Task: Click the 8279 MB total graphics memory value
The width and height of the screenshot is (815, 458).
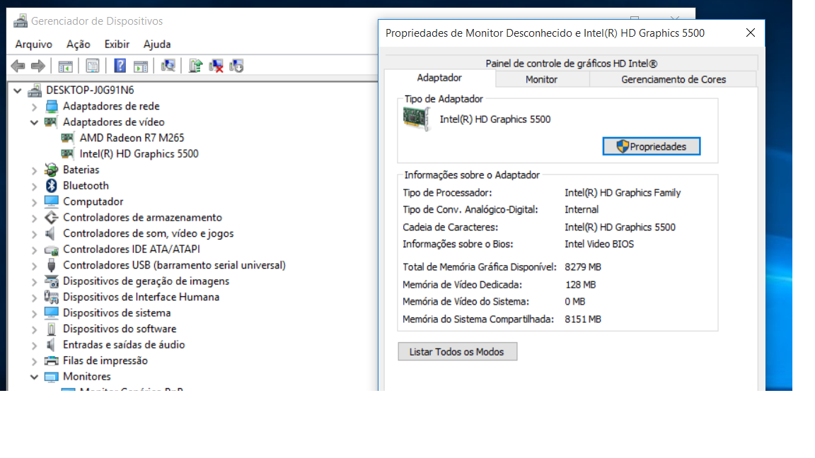Action: [583, 267]
